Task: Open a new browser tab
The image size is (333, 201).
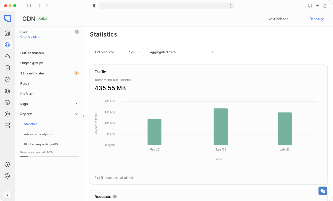Action: tap(317, 6)
